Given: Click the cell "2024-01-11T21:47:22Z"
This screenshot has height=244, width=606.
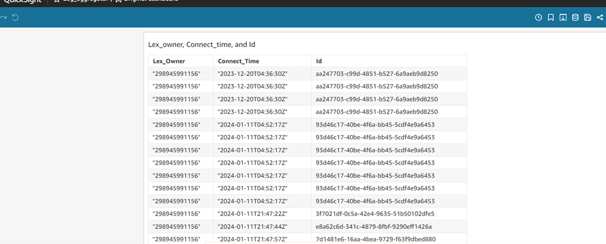Looking at the screenshot, I should 262,214.
